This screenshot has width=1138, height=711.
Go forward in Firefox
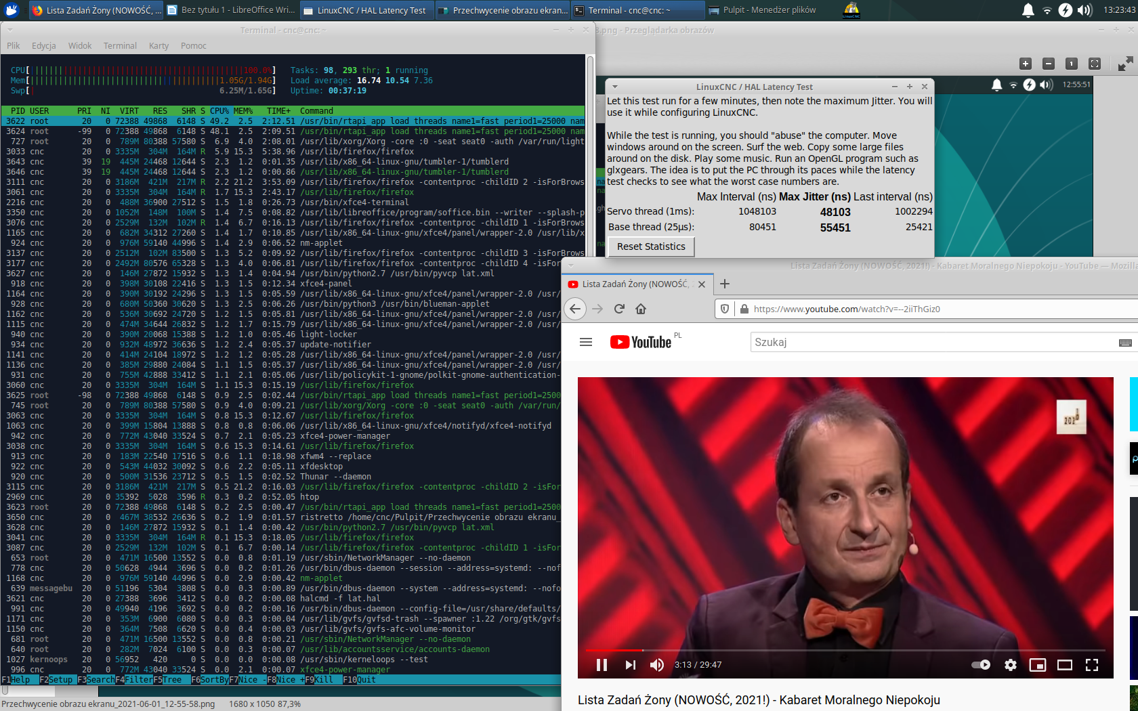(x=597, y=309)
